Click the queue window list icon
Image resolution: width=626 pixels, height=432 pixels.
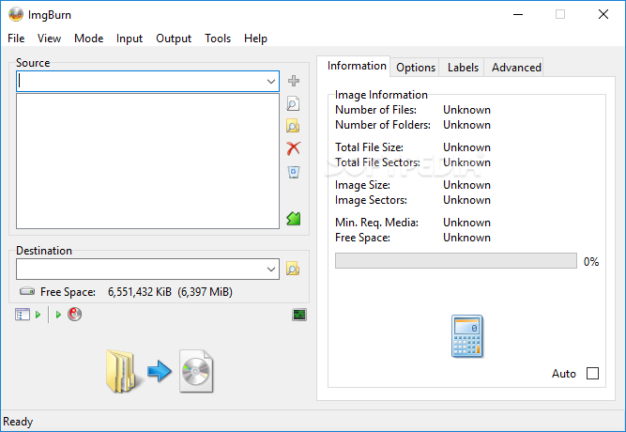coord(23,315)
